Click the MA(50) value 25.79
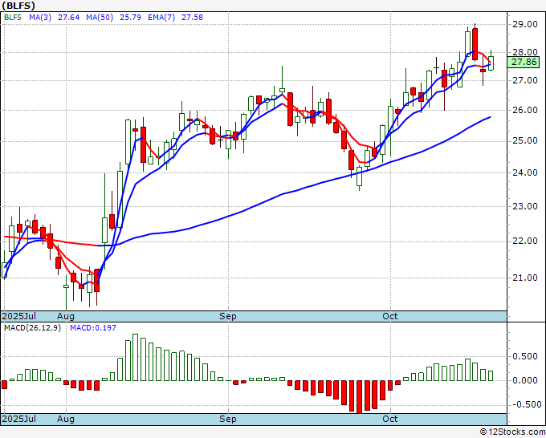Screen dimensions: 546x438 130,18
